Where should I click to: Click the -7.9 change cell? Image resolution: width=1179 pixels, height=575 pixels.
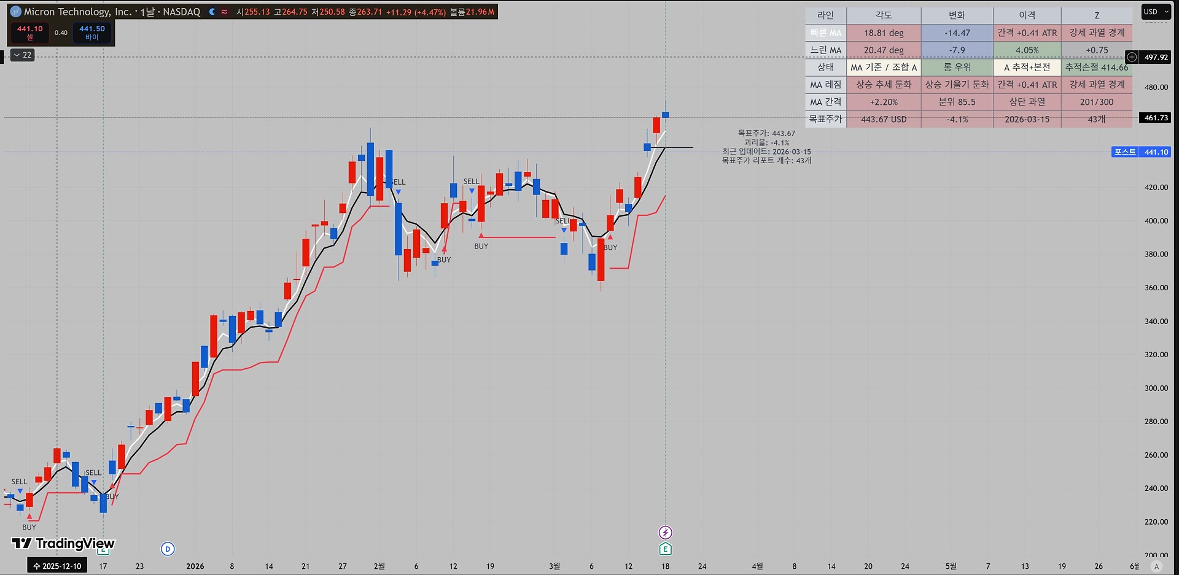point(957,50)
